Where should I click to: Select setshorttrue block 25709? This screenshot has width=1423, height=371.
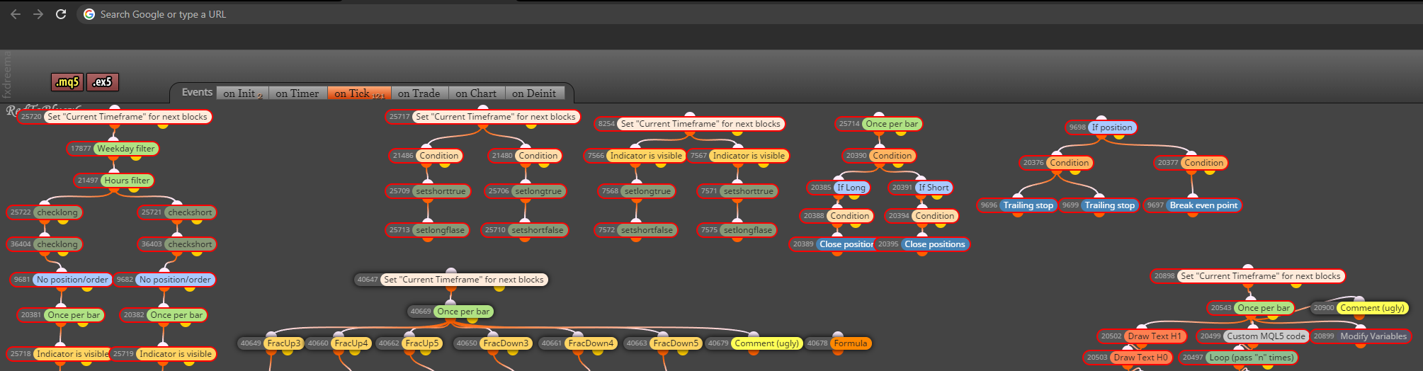tap(428, 191)
